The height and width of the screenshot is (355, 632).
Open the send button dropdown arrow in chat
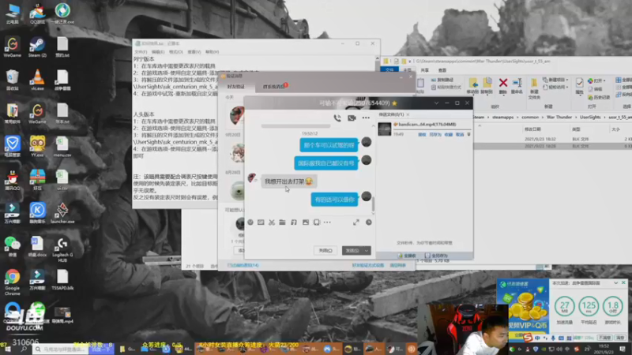pos(367,250)
